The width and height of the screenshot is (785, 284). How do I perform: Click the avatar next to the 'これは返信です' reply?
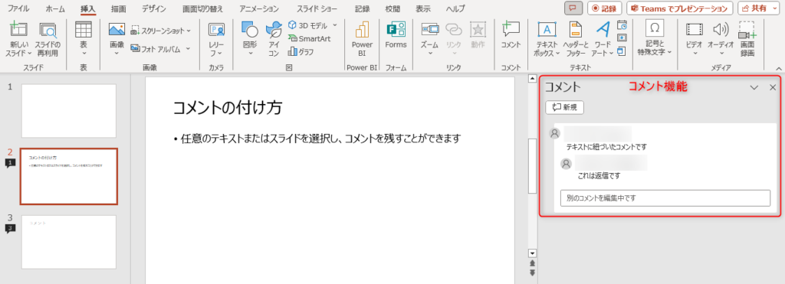pyautogui.click(x=567, y=164)
